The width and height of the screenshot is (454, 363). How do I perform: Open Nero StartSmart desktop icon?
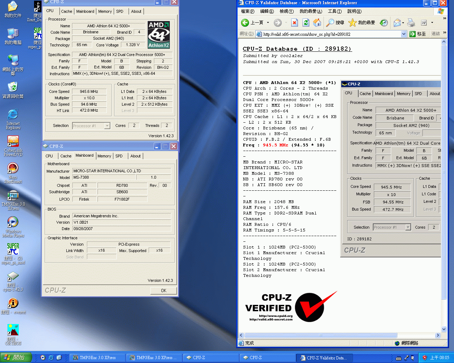click(x=13, y=173)
